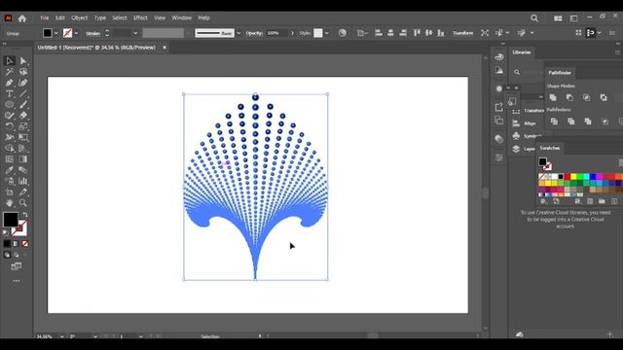
Task: Swap fill and stroke colors
Action: [x=25, y=215]
